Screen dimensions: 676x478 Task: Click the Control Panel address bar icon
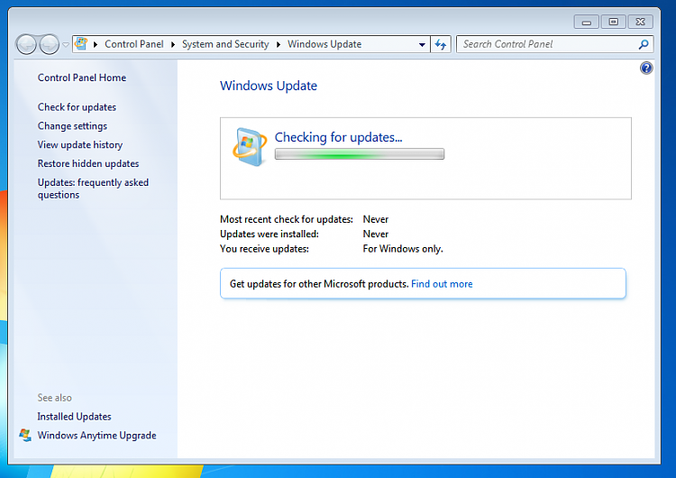click(81, 44)
